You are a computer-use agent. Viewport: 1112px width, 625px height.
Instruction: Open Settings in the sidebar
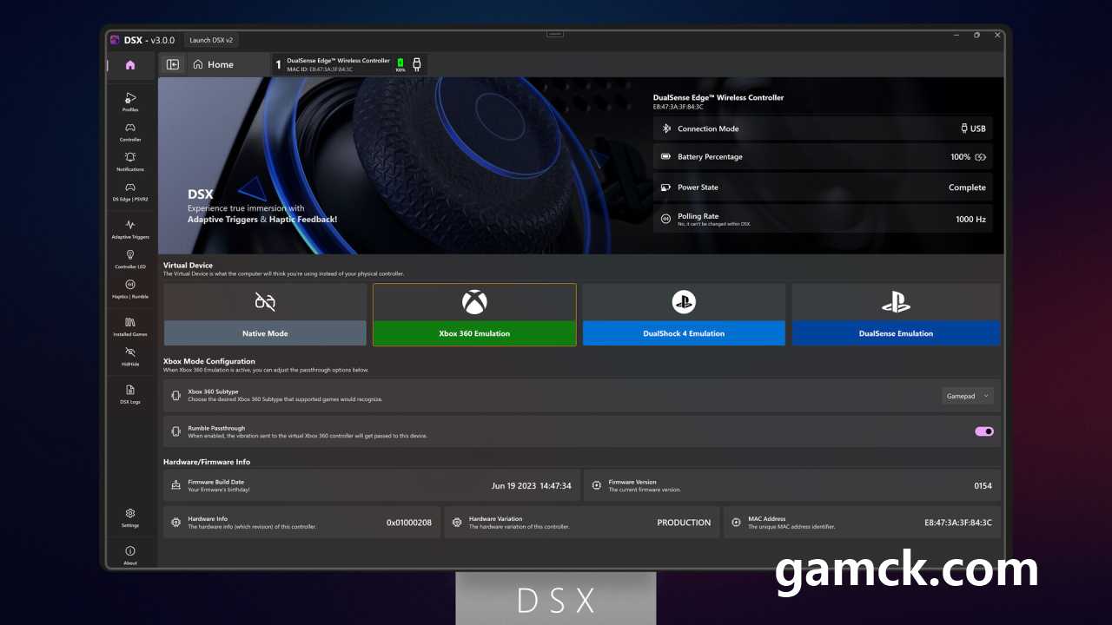coord(130,518)
